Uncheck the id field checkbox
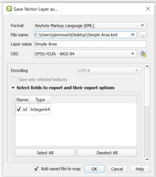The width and height of the screenshot is (156, 177). (19, 109)
